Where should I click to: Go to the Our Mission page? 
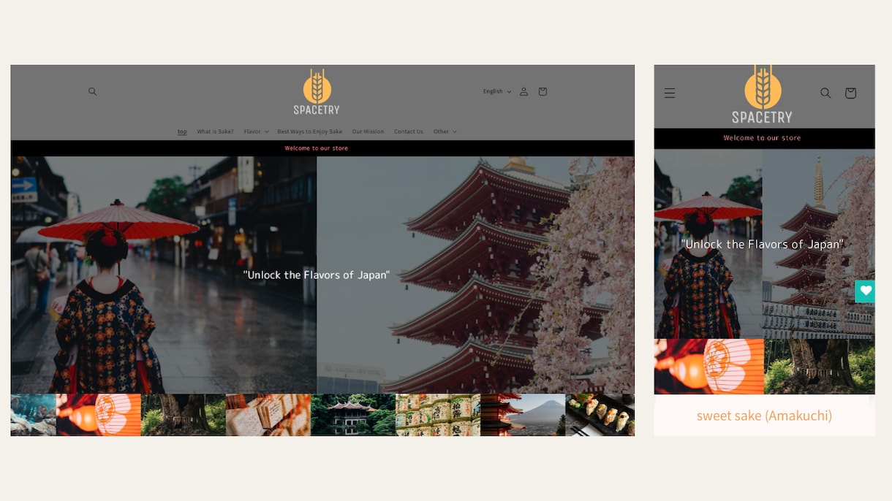368,131
